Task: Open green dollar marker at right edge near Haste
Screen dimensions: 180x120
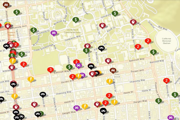Action: pos(175,95)
